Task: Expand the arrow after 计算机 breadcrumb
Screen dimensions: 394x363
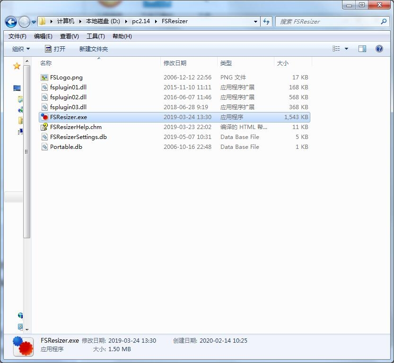Action: point(80,22)
